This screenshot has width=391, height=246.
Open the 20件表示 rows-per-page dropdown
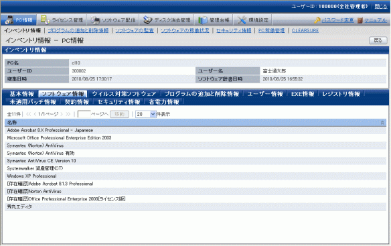coord(146,114)
